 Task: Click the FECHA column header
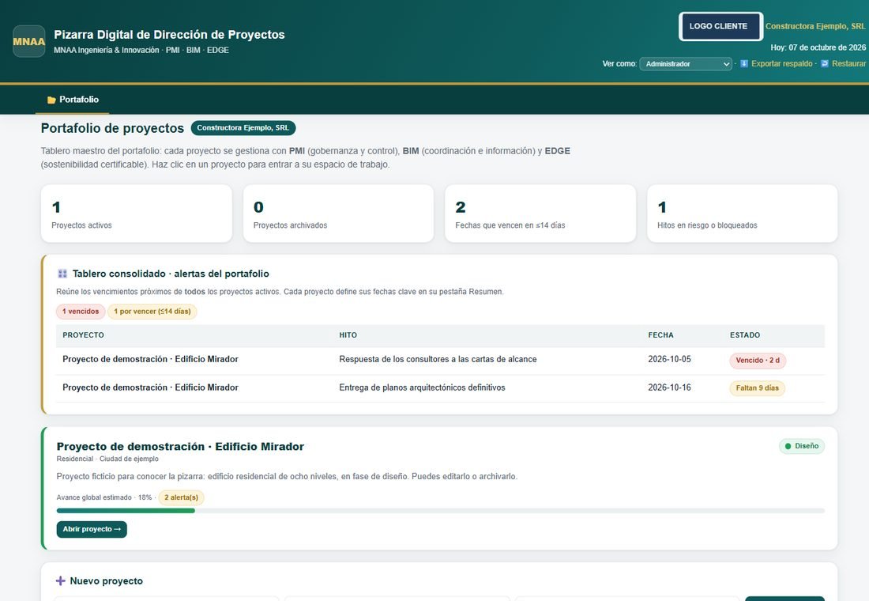click(660, 335)
